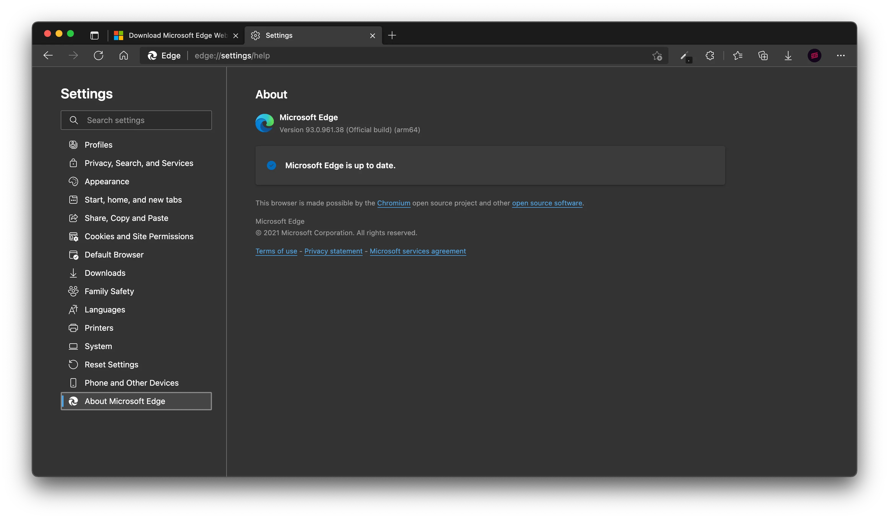The width and height of the screenshot is (889, 519).
Task: Add this page to favorites
Action: click(x=657, y=55)
